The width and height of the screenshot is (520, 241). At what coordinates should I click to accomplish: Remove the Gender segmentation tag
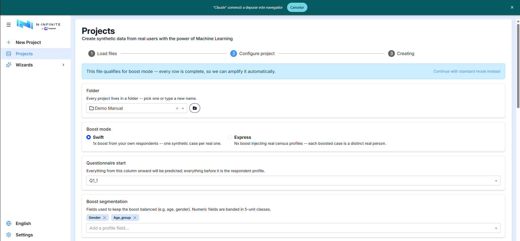click(x=105, y=218)
